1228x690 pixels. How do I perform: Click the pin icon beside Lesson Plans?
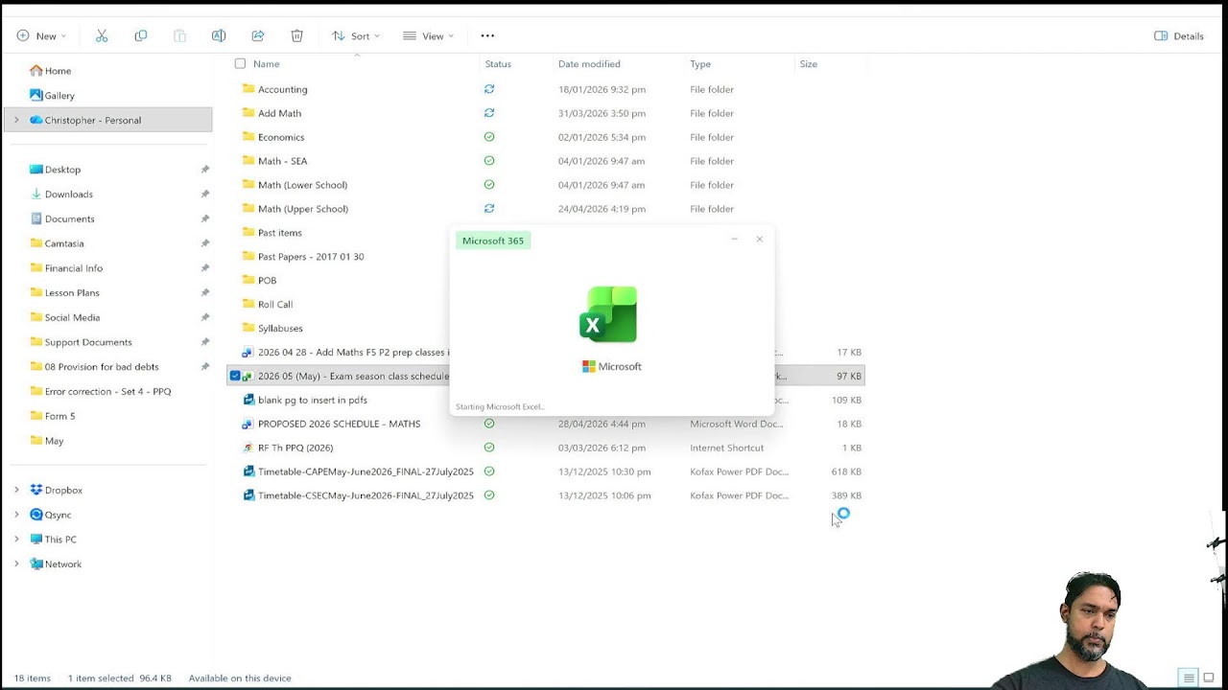click(x=204, y=292)
